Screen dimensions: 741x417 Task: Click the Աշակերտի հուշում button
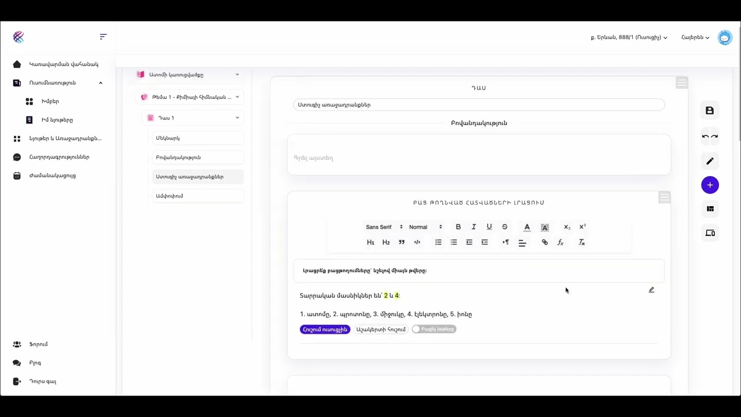click(x=381, y=330)
